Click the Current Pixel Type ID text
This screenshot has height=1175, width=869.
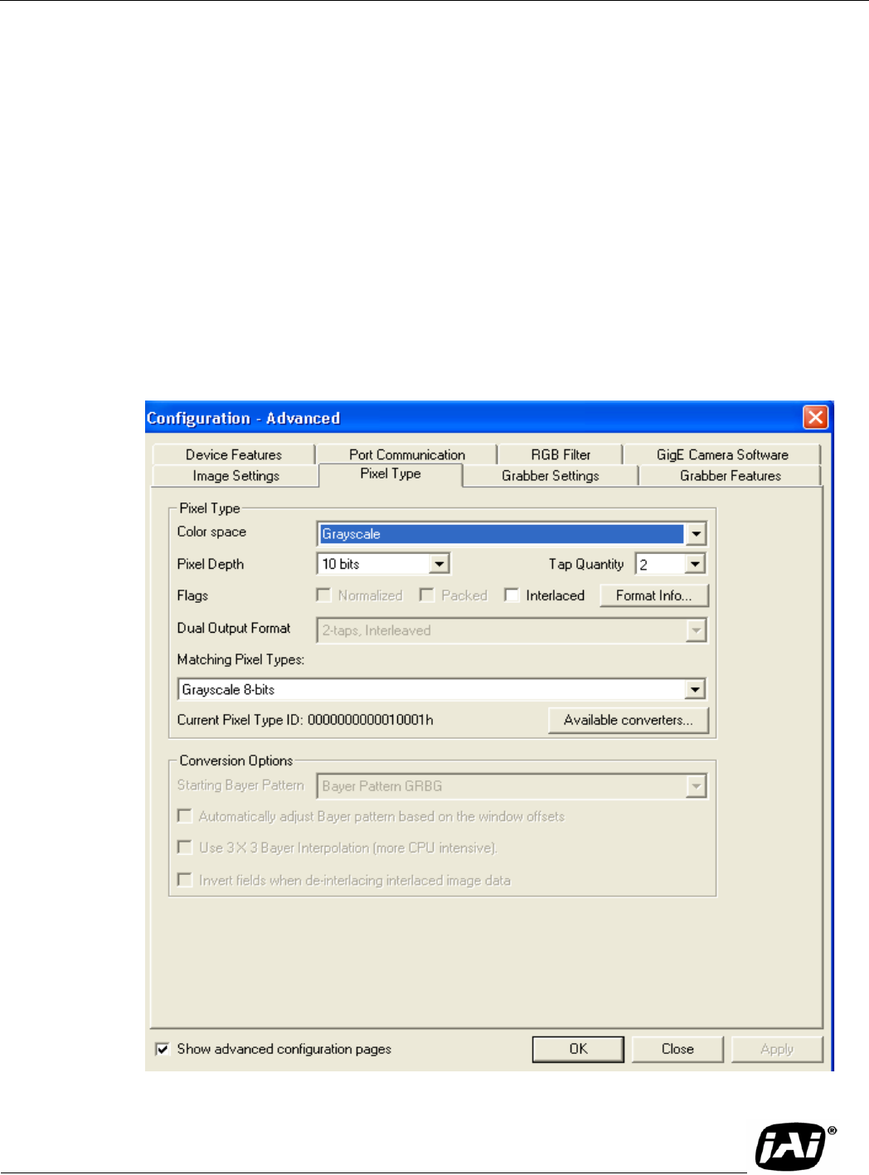(x=305, y=720)
